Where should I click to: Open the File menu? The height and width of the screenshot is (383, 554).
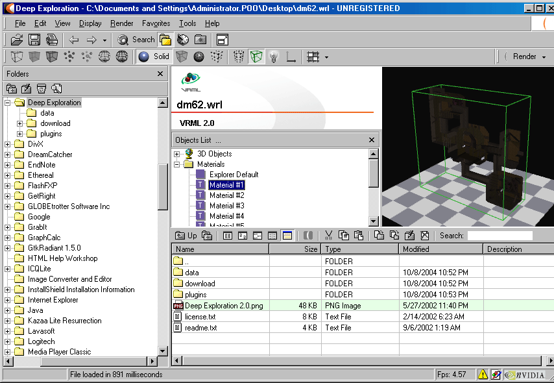click(x=19, y=23)
